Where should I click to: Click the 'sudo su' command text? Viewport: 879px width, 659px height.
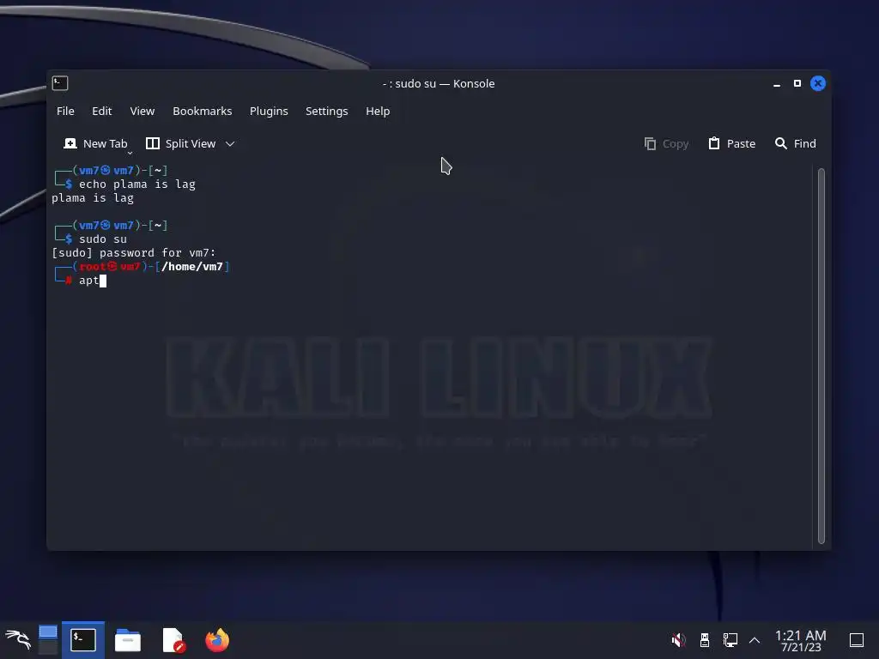103,239
